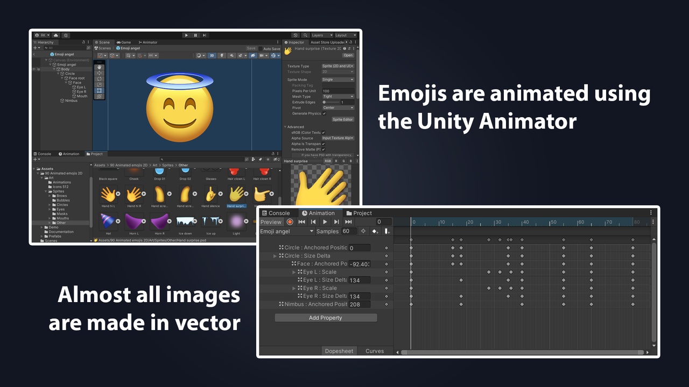Enable the Auto Save checkbox
This screenshot has width=689, height=387.
click(261, 48)
